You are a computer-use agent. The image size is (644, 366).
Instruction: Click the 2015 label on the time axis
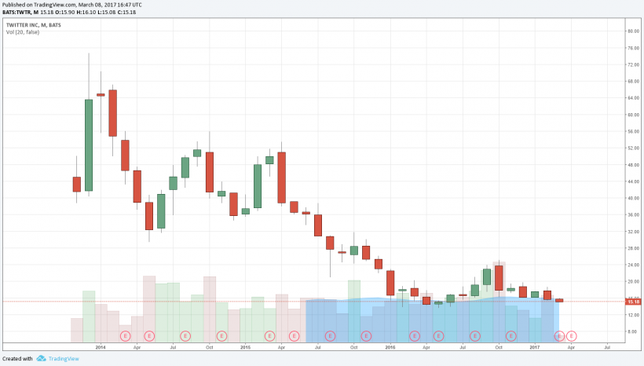point(245,347)
